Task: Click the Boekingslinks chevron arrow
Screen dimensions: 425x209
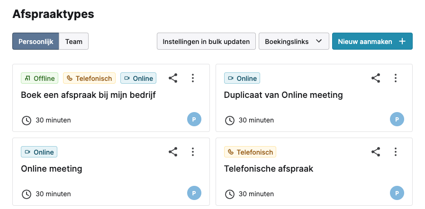Action: pos(319,41)
